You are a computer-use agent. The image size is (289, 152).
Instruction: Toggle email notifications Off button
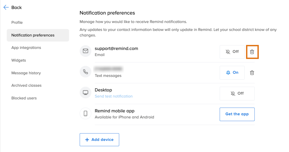232,52
